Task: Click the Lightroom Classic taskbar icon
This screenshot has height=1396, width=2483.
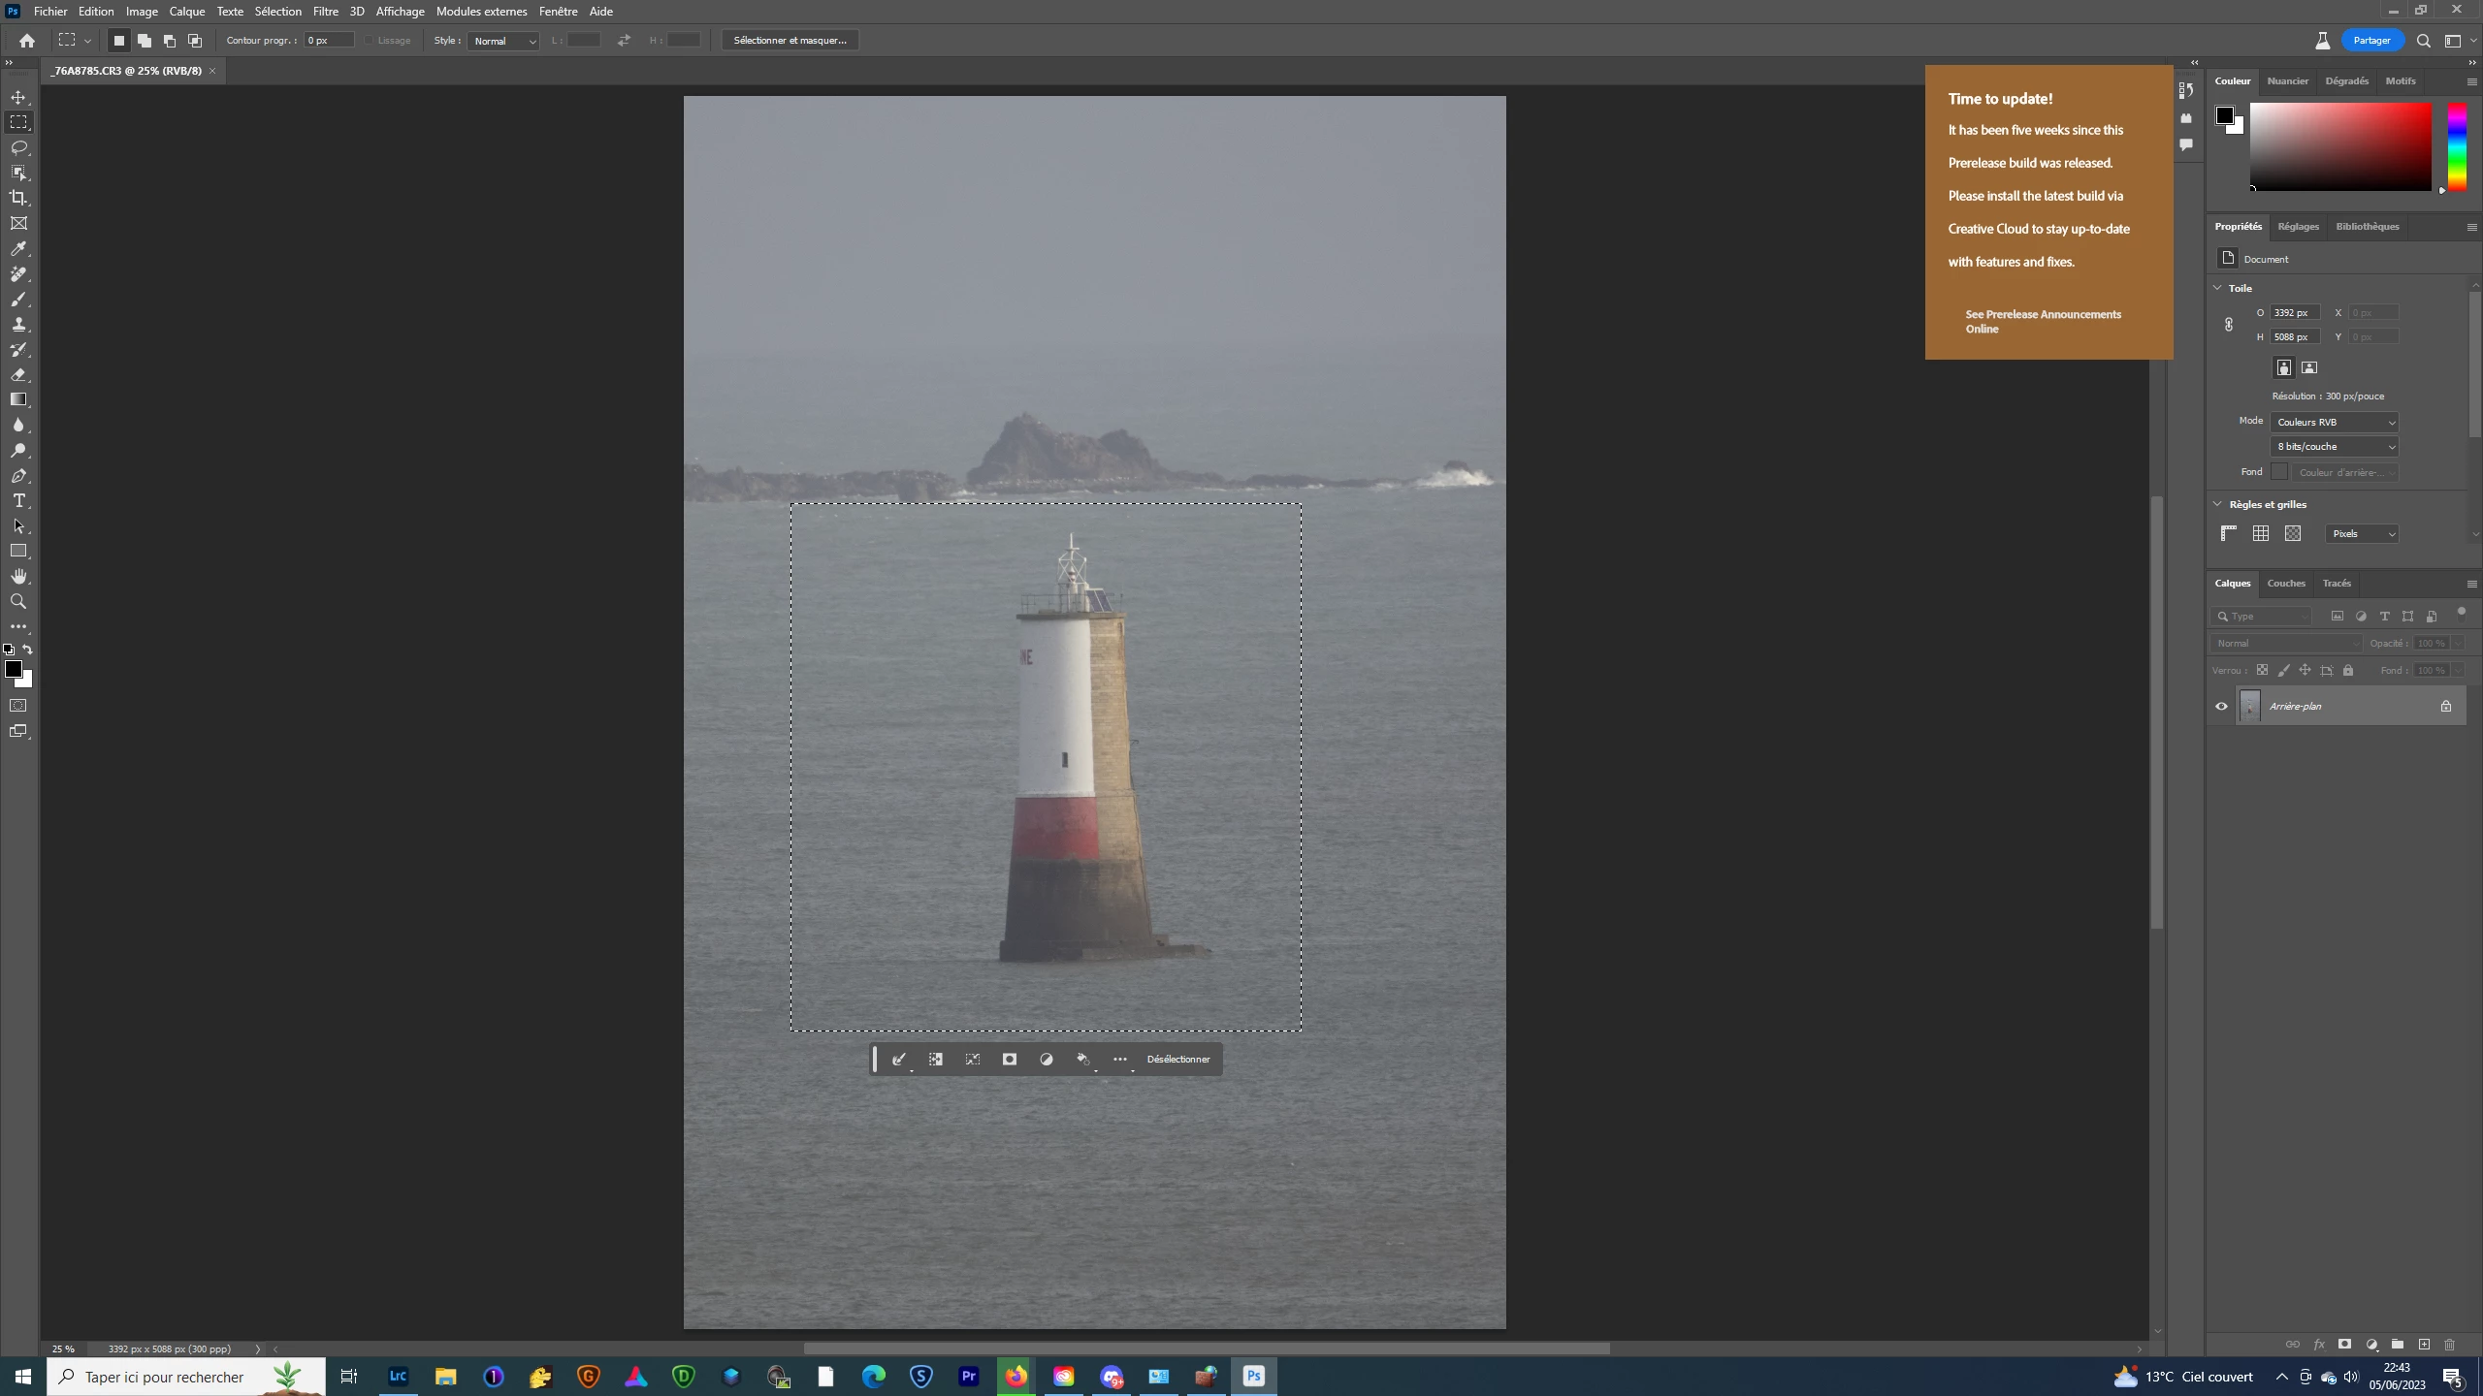Action: (x=398, y=1376)
